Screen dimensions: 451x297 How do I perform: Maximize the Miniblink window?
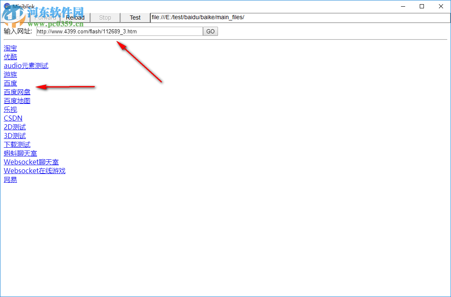[x=422, y=6]
